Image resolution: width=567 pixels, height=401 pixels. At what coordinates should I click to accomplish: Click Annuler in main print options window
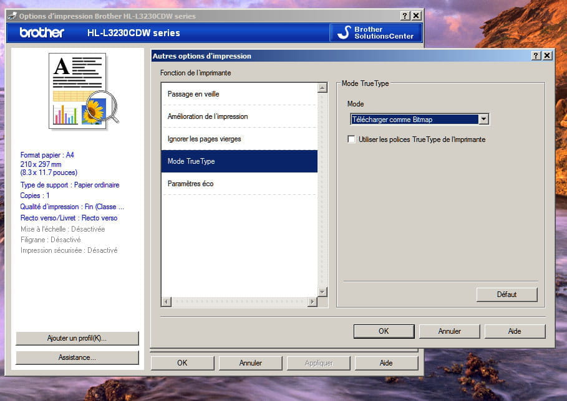coord(250,363)
